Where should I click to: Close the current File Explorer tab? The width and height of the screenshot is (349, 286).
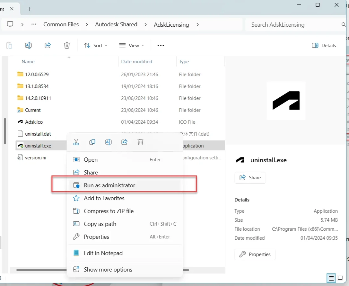pyautogui.click(x=12, y=9)
